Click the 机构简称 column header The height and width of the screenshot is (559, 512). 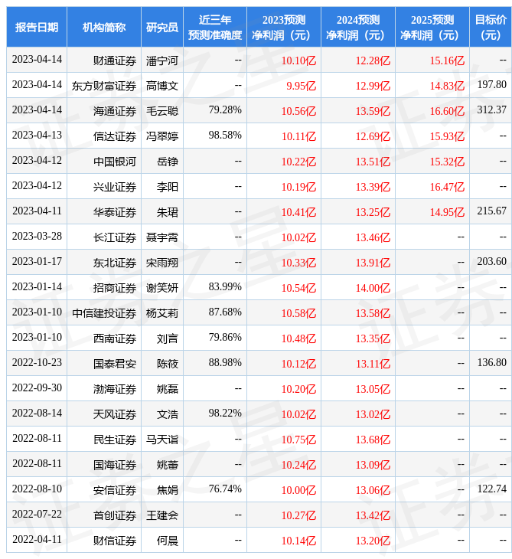coord(103,27)
